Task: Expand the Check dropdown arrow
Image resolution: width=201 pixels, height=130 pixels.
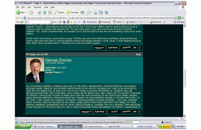Action: click(x=123, y=22)
